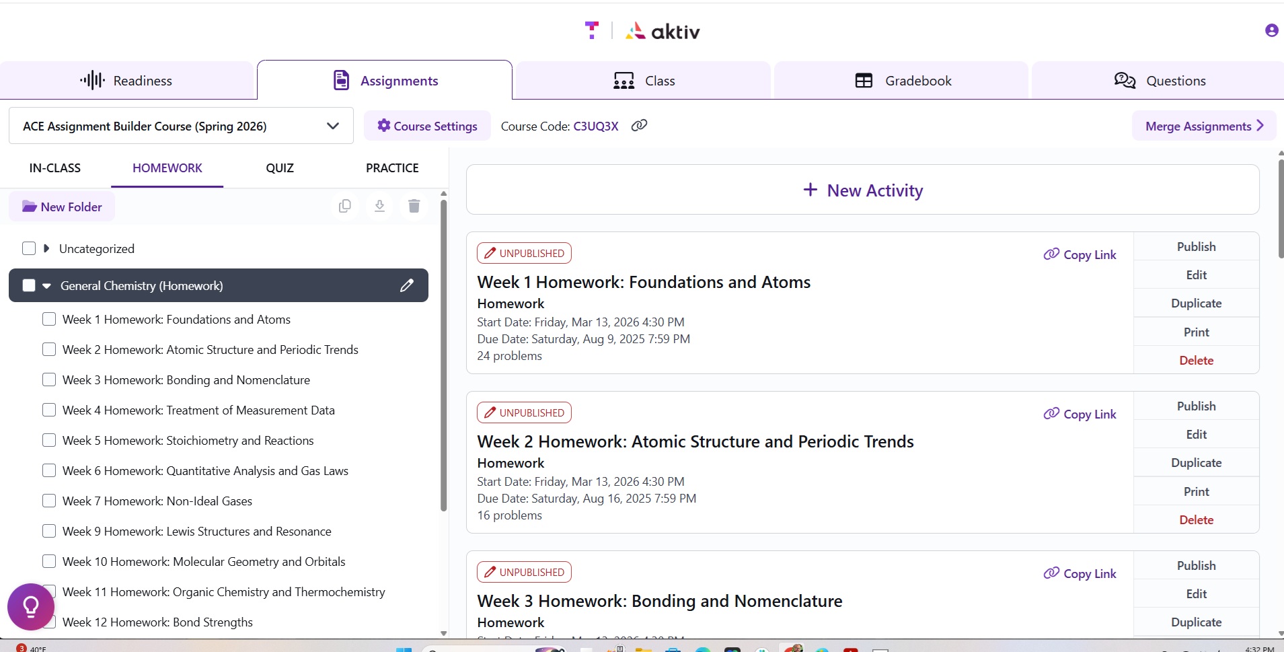
Task: Open Merge Assignments panel
Action: [1204, 126]
